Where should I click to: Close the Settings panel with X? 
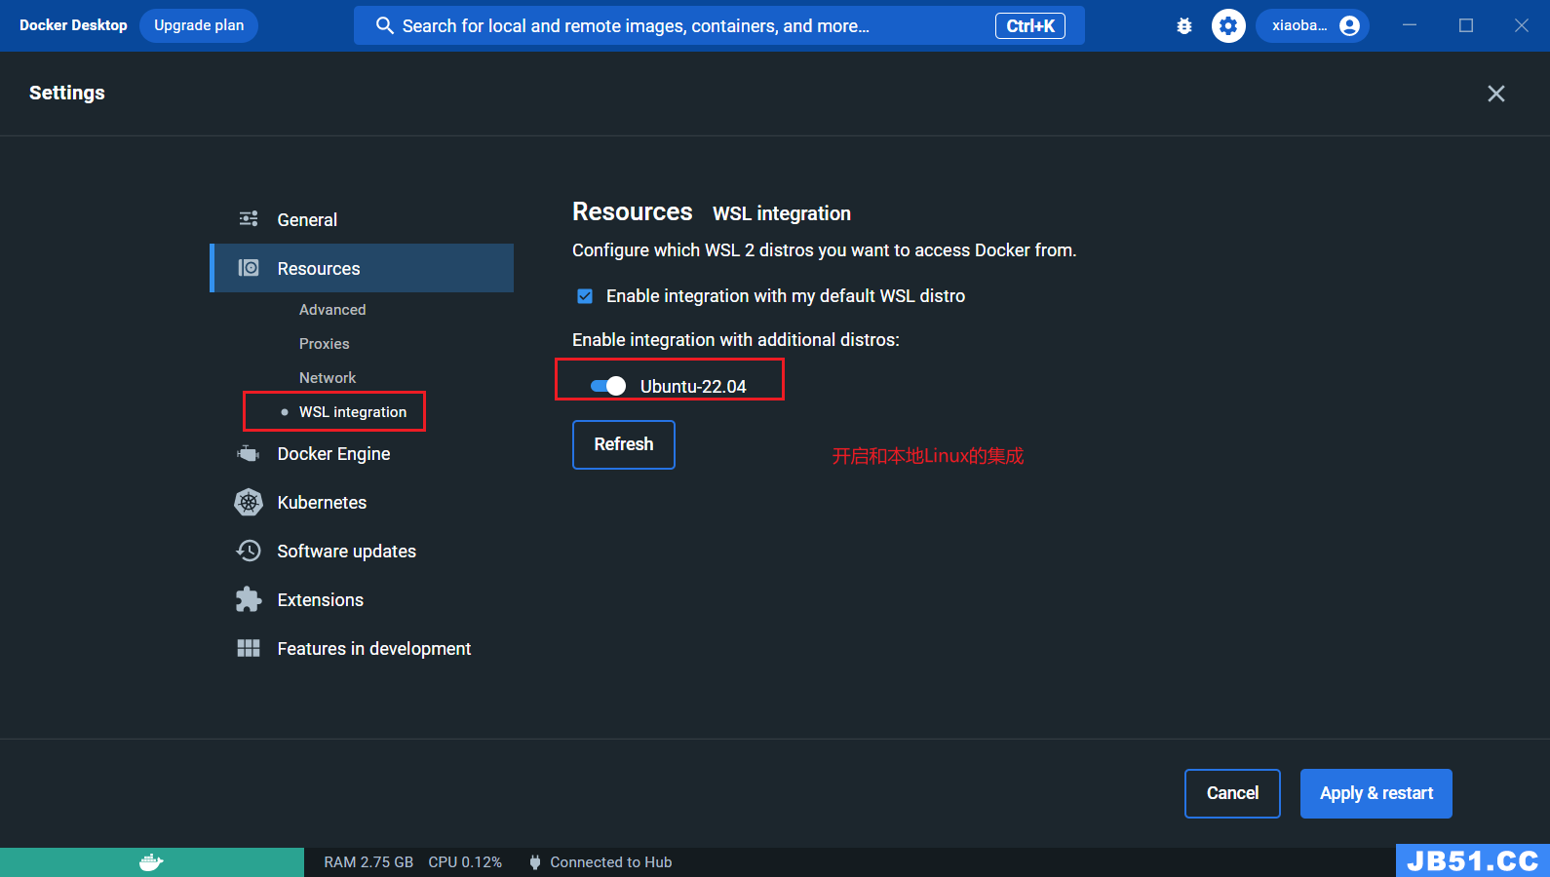click(x=1496, y=94)
